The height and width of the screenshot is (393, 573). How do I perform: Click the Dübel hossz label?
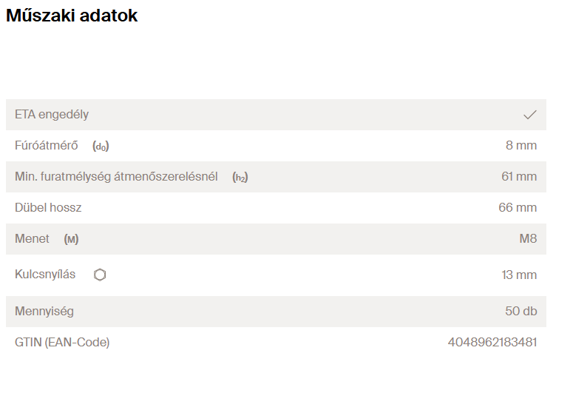click(48, 207)
